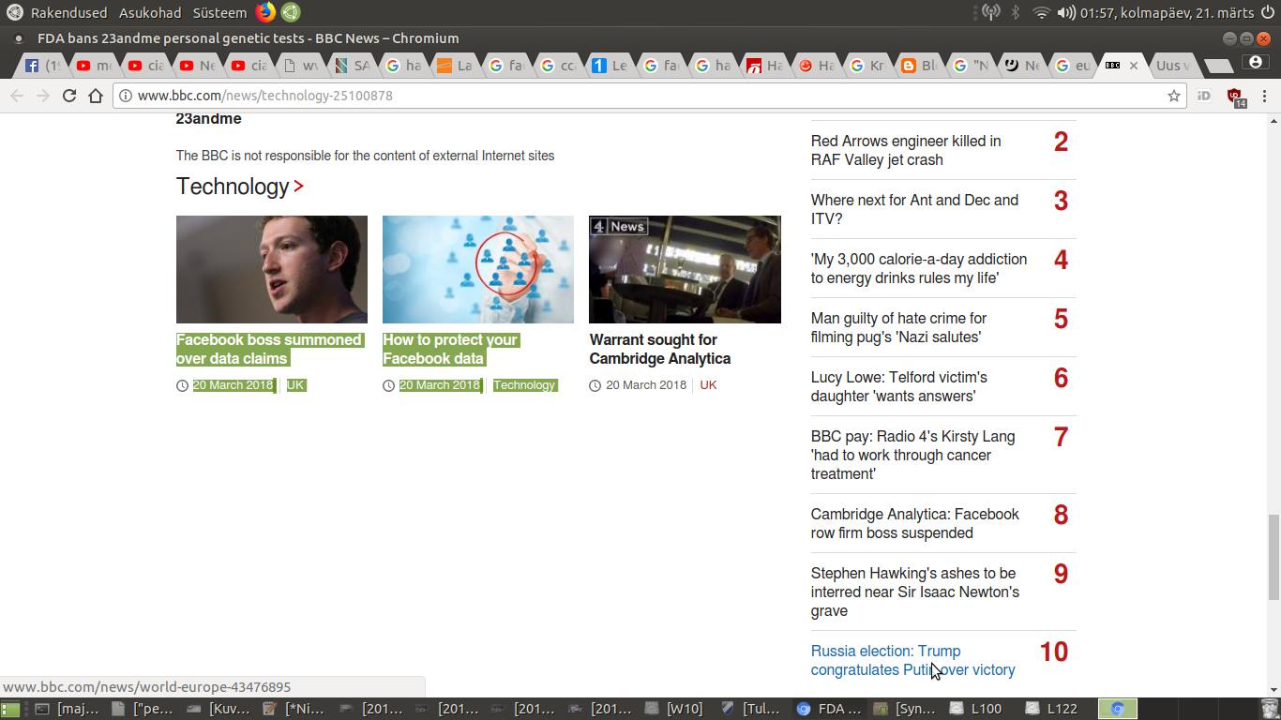
Task: Launch Firefox from the top panel
Action: tap(265, 12)
